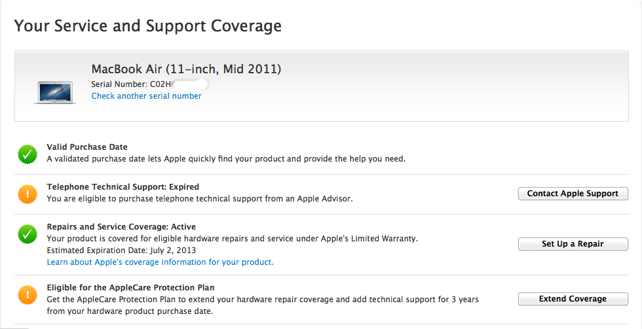642x329 pixels.
Task: Click the orange warning icon for AppleCare Protection Plan
Action: pyautogui.click(x=28, y=295)
